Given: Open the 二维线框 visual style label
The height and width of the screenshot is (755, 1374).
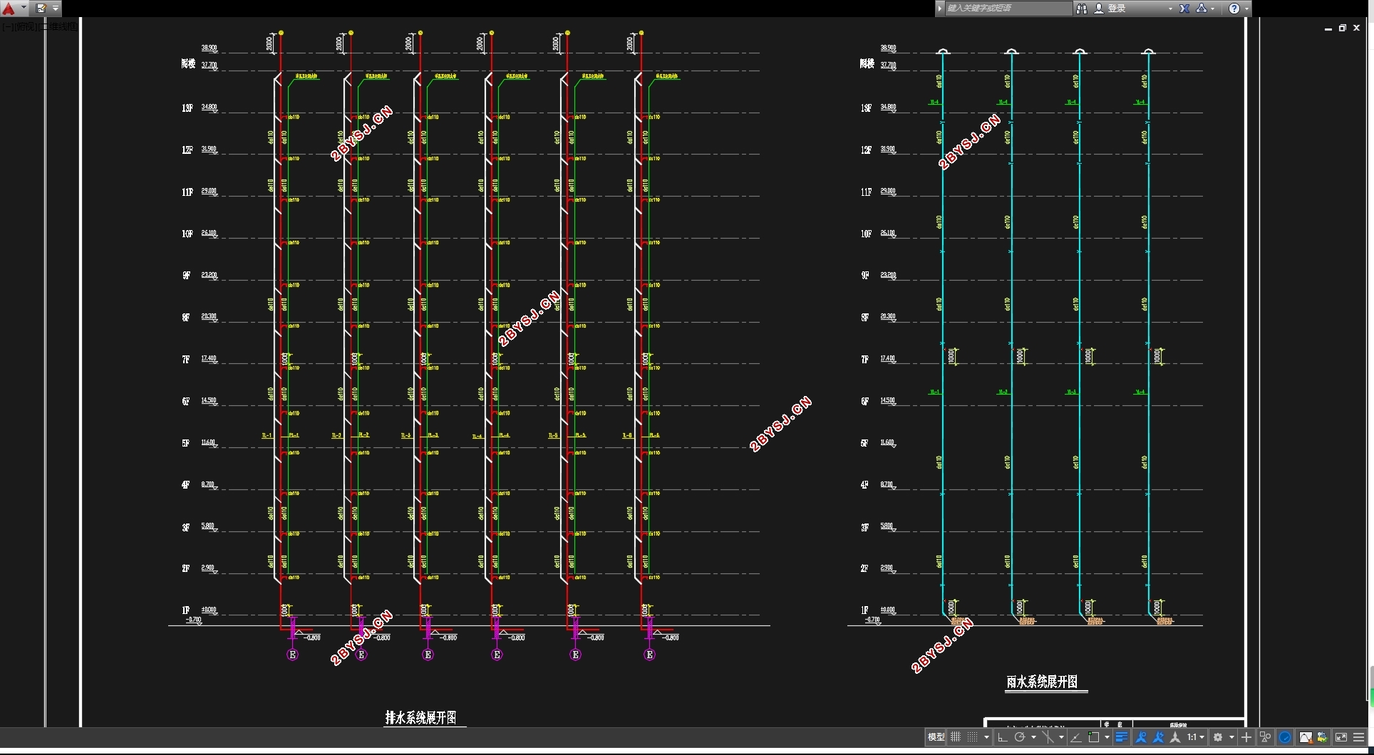Looking at the screenshot, I should (x=58, y=26).
